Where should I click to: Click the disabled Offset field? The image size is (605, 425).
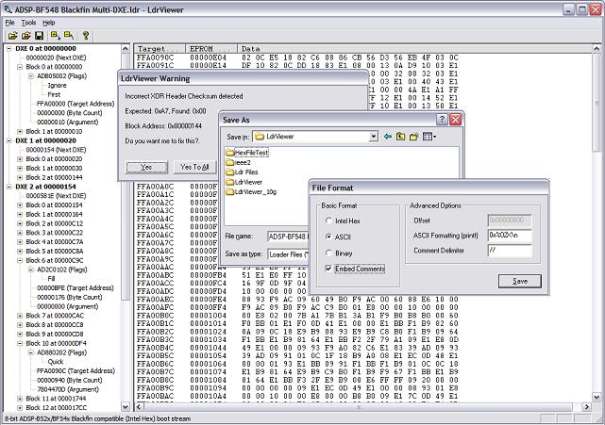coord(510,221)
